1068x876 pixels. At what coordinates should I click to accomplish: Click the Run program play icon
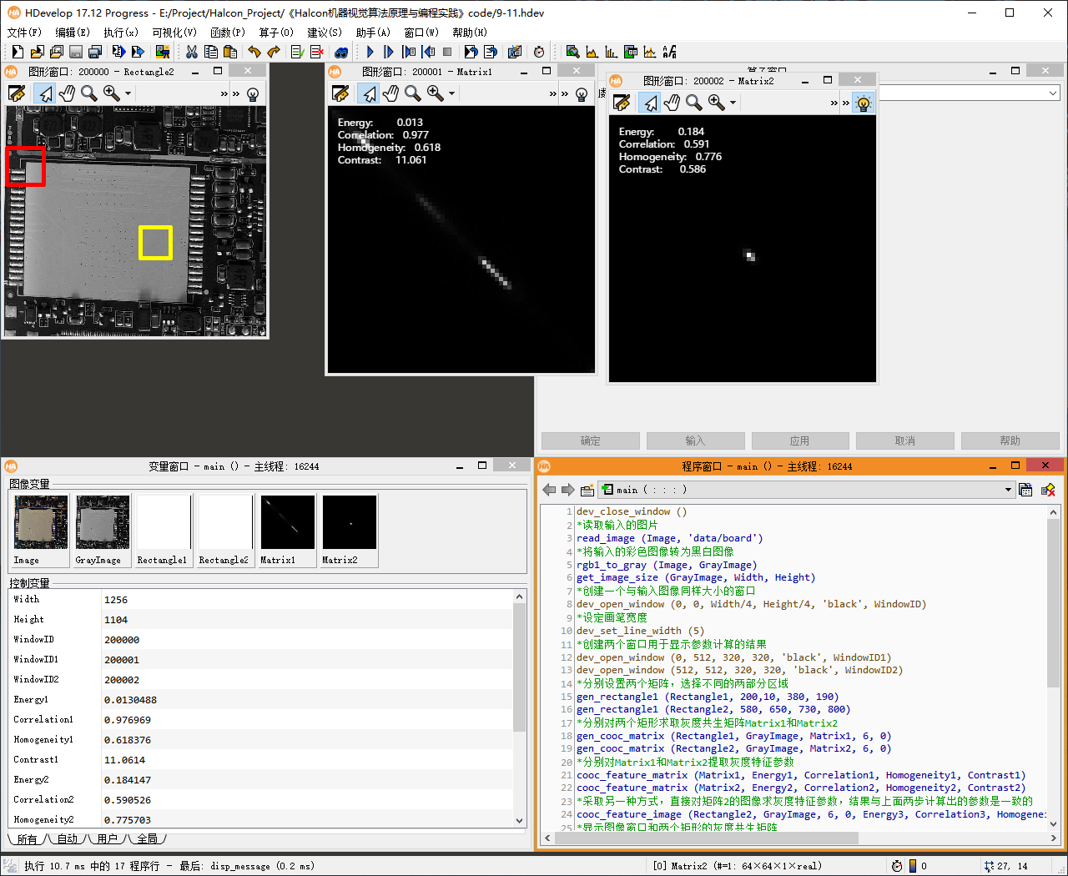tap(370, 52)
